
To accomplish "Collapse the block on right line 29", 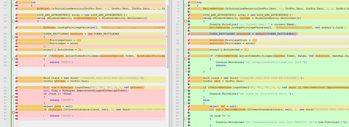I will coord(186,91).
